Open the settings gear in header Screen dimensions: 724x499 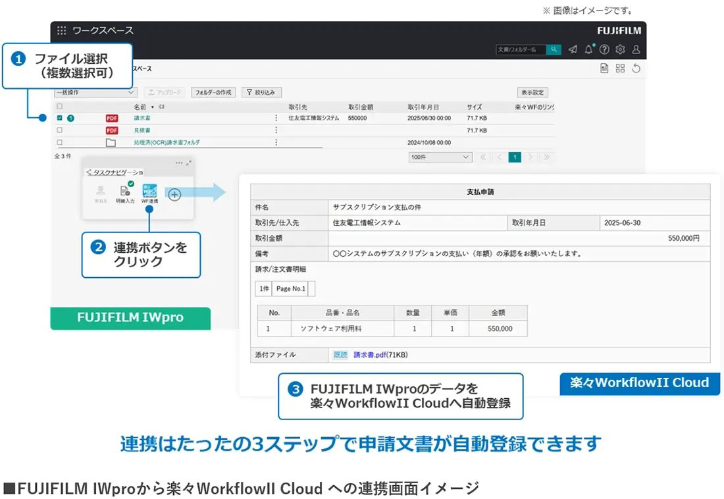(x=620, y=49)
